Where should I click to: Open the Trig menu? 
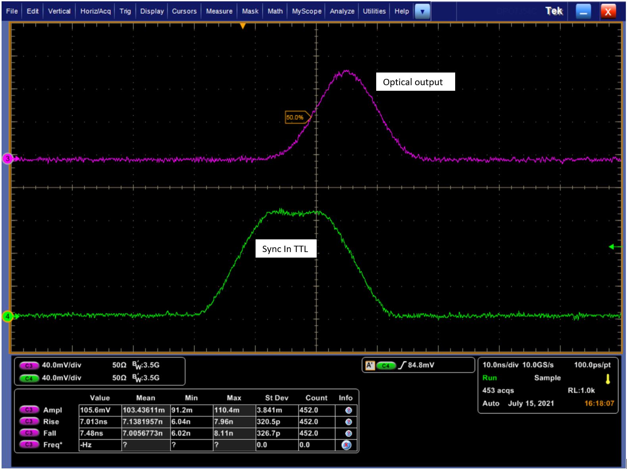[x=125, y=11]
